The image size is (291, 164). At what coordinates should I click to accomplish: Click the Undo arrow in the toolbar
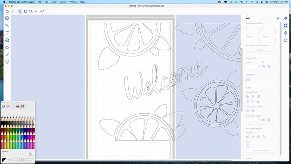tap(7, 11)
